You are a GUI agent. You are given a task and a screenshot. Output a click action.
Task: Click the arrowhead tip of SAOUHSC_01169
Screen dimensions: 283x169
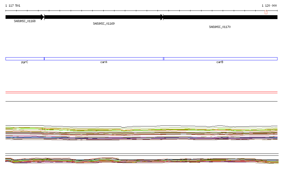coord(162,17)
